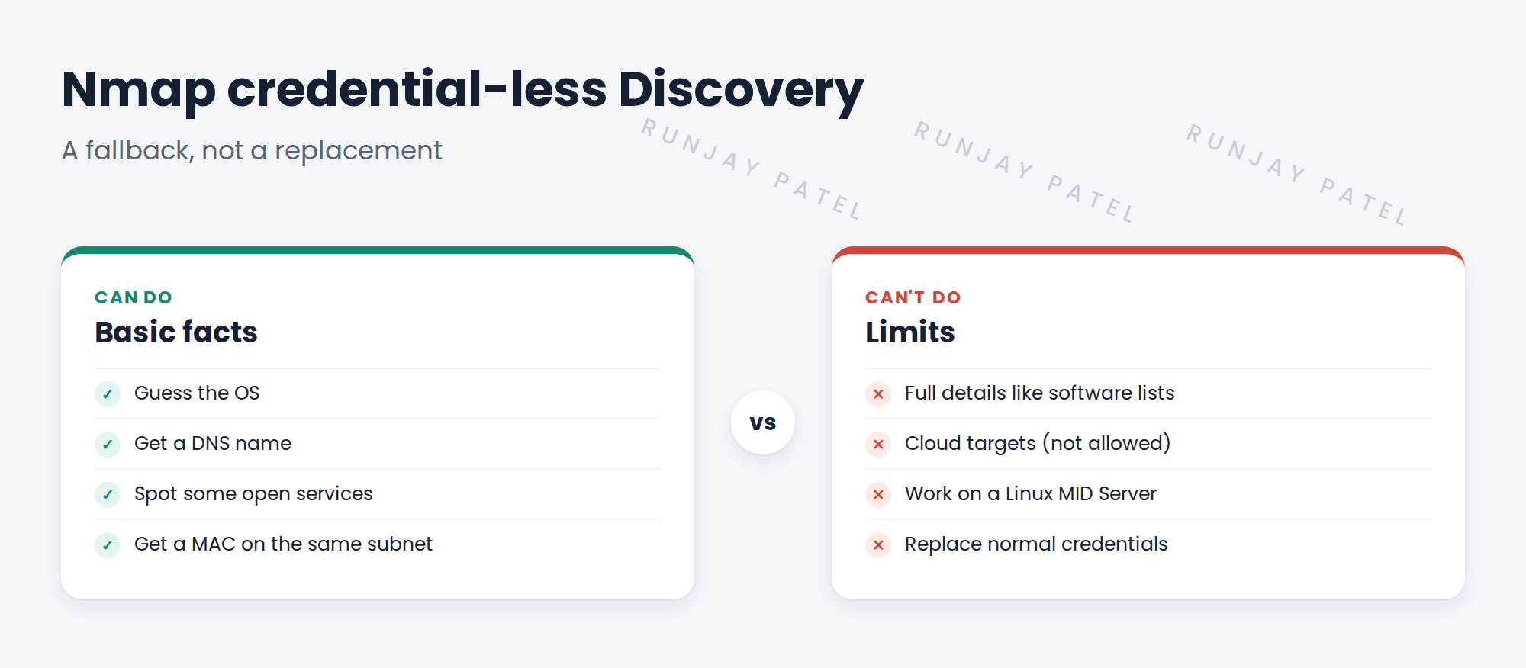This screenshot has height=668, width=1526.
Task: Click Work on a Linux MID Server
Action: point(1030,493)
